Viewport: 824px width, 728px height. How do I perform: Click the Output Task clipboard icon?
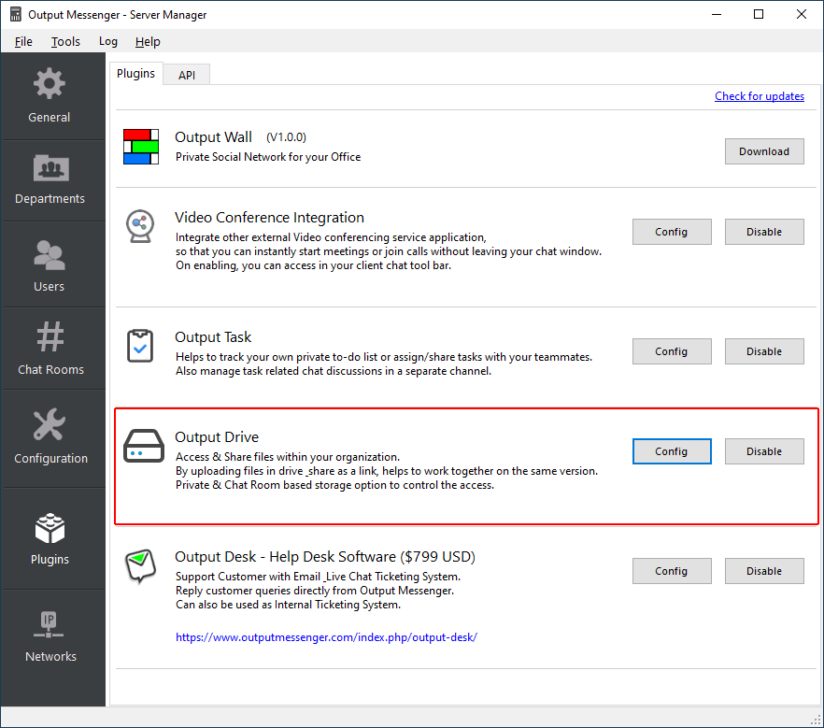click(140, 346)
